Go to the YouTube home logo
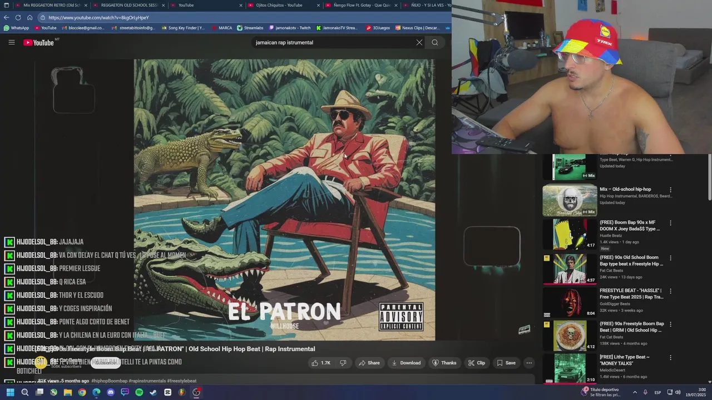Screen dimensions: 712x400 (x=38, y=42)
